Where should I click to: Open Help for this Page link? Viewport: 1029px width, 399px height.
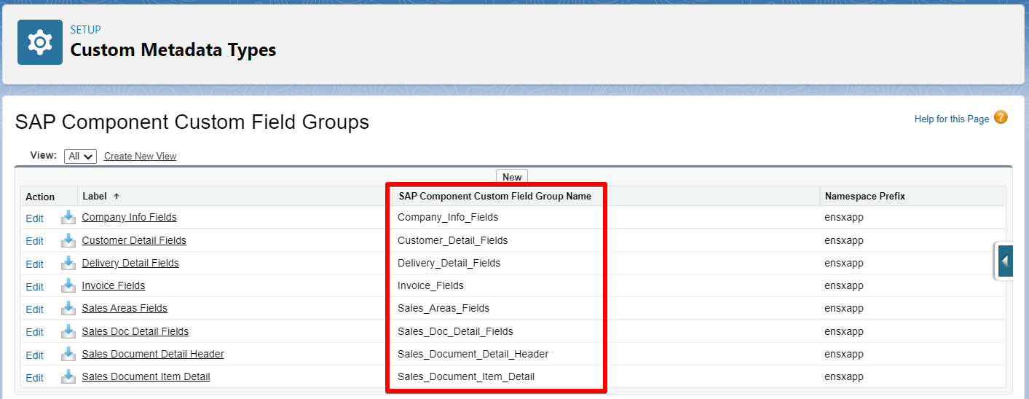coord(952,119)
